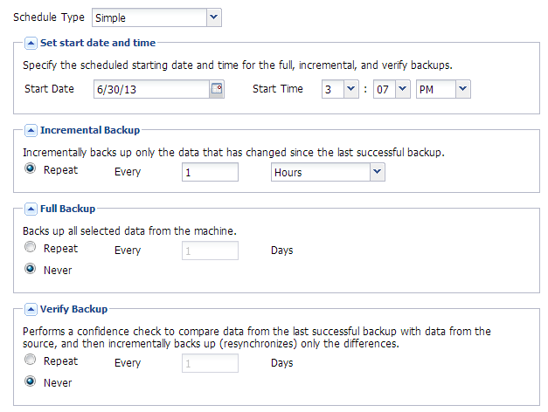Select Never option under Full Backup
Image resolution: width=548 pixels, height=412 pixels.
[x=31, y=270]
